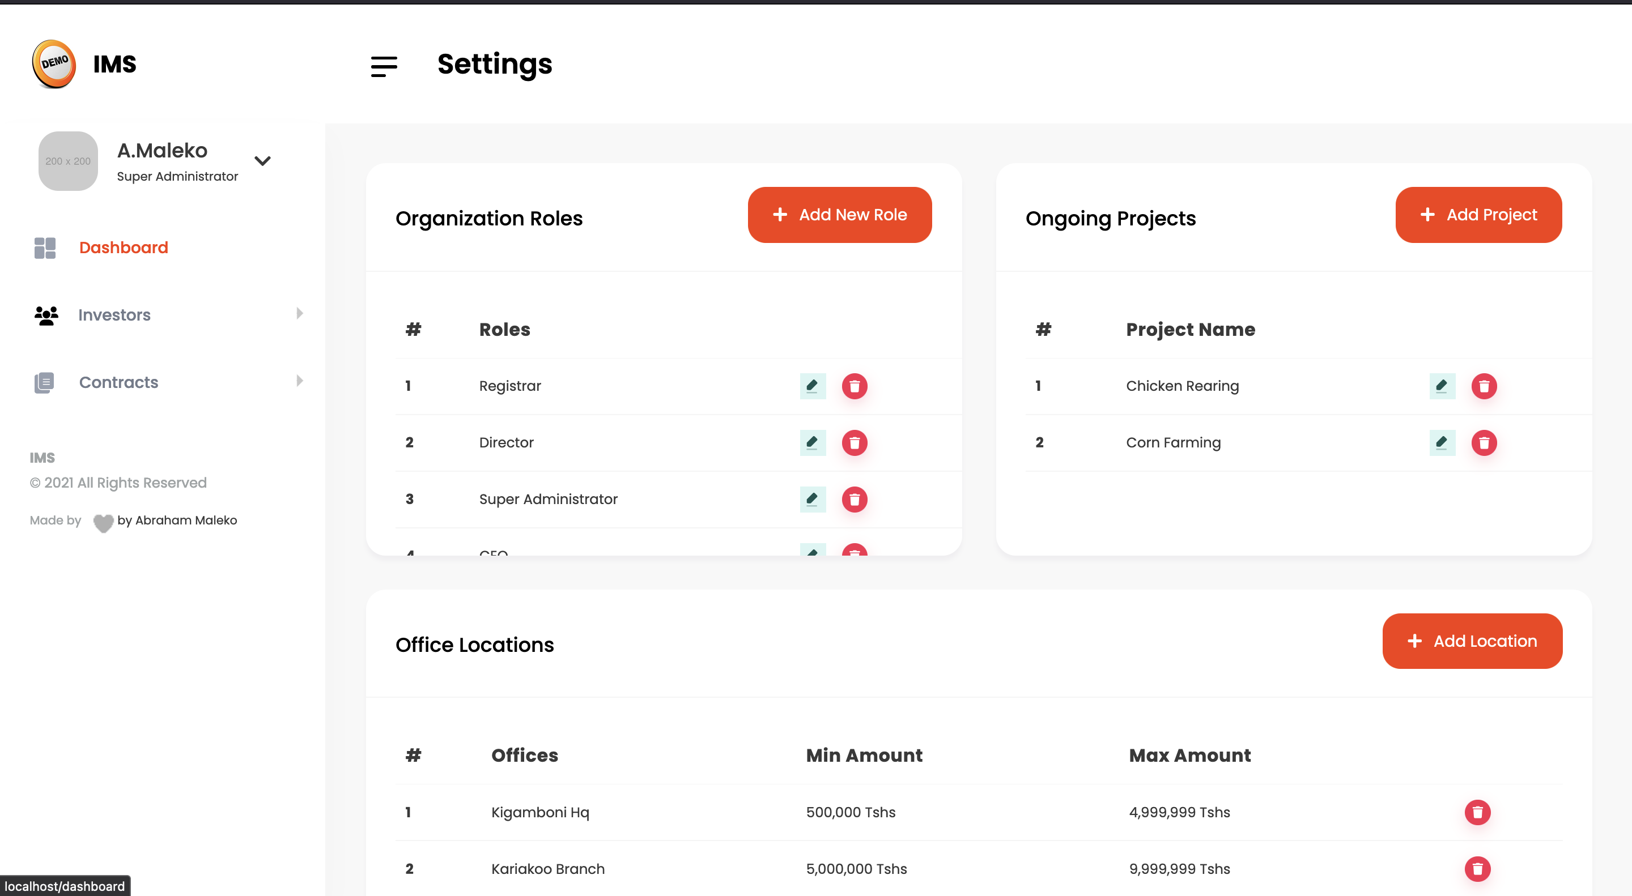Viewport: 1632px width, 896px height.
Task: Click the Add New Role button
Action: click(x=839, y=215)
